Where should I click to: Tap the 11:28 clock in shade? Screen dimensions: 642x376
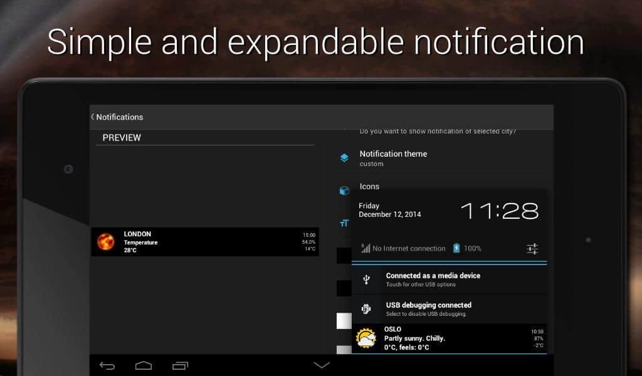point(500,211)
